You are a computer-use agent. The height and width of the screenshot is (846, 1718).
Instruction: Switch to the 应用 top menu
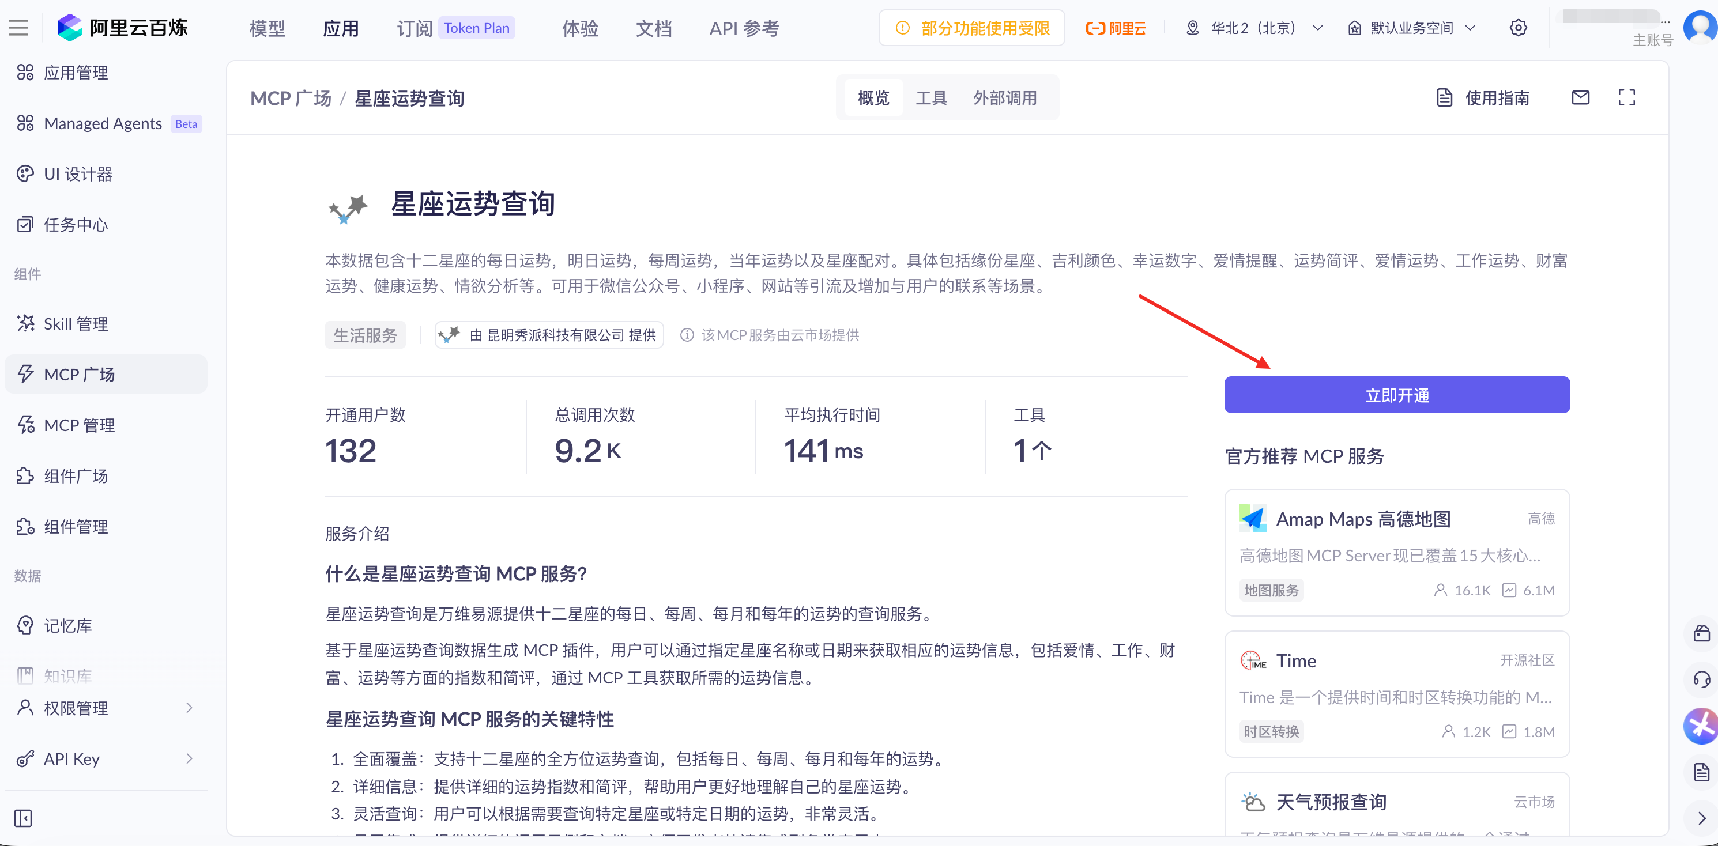coord(341,29)
